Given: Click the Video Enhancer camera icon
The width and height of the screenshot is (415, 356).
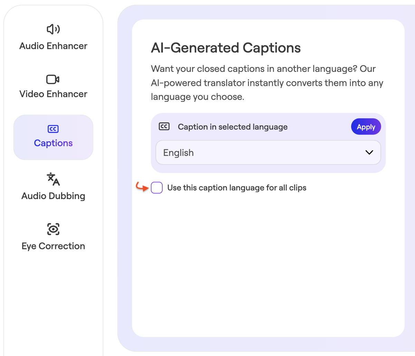Looking at the screenshot, I should [53, 79].
